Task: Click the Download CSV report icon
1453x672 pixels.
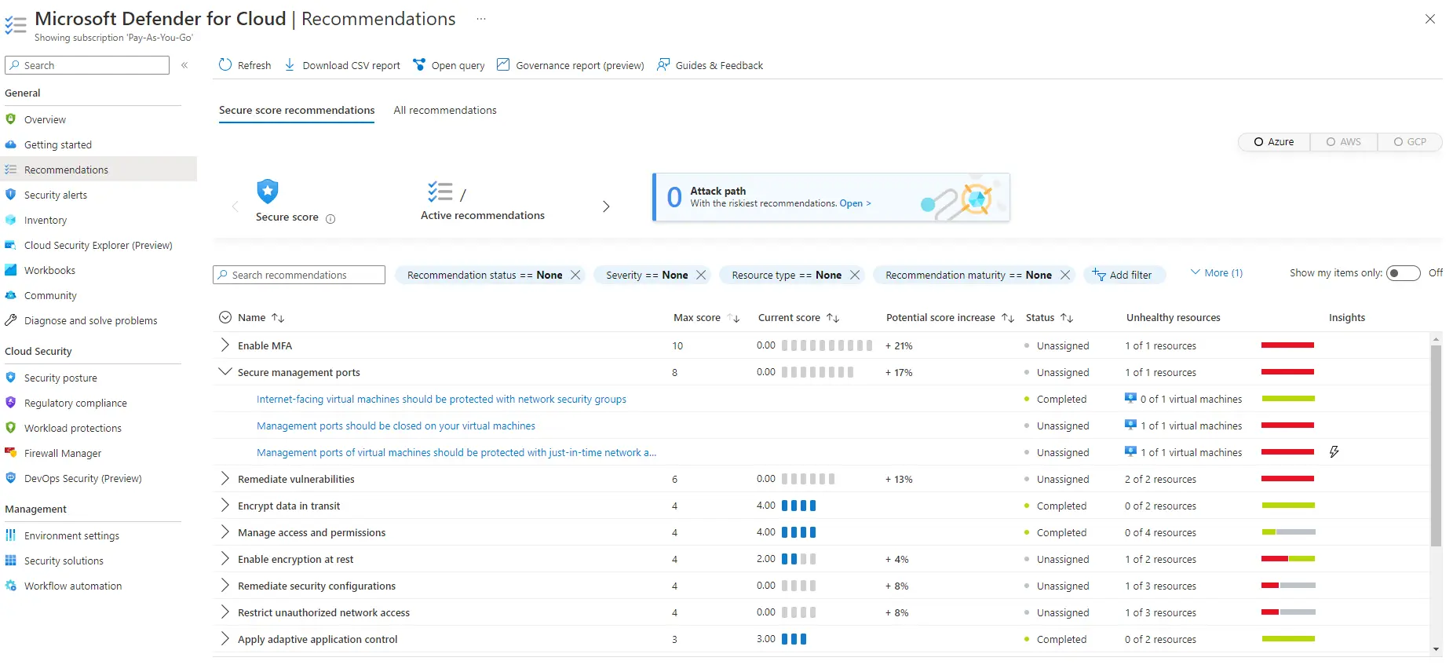Action: click(290, 64)
